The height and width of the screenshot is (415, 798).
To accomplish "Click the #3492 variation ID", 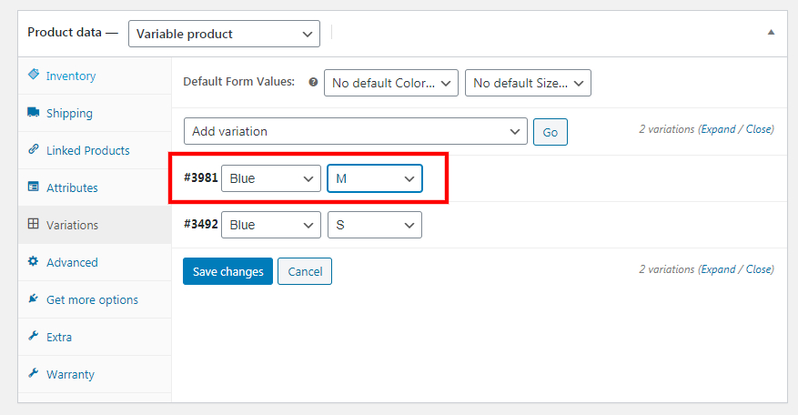I will tap(200, 224).
